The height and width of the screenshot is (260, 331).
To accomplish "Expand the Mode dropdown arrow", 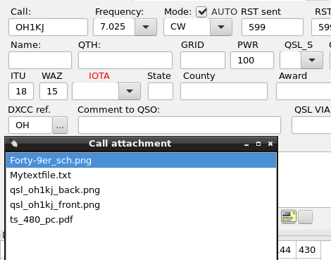I will (x=221, y=27).
